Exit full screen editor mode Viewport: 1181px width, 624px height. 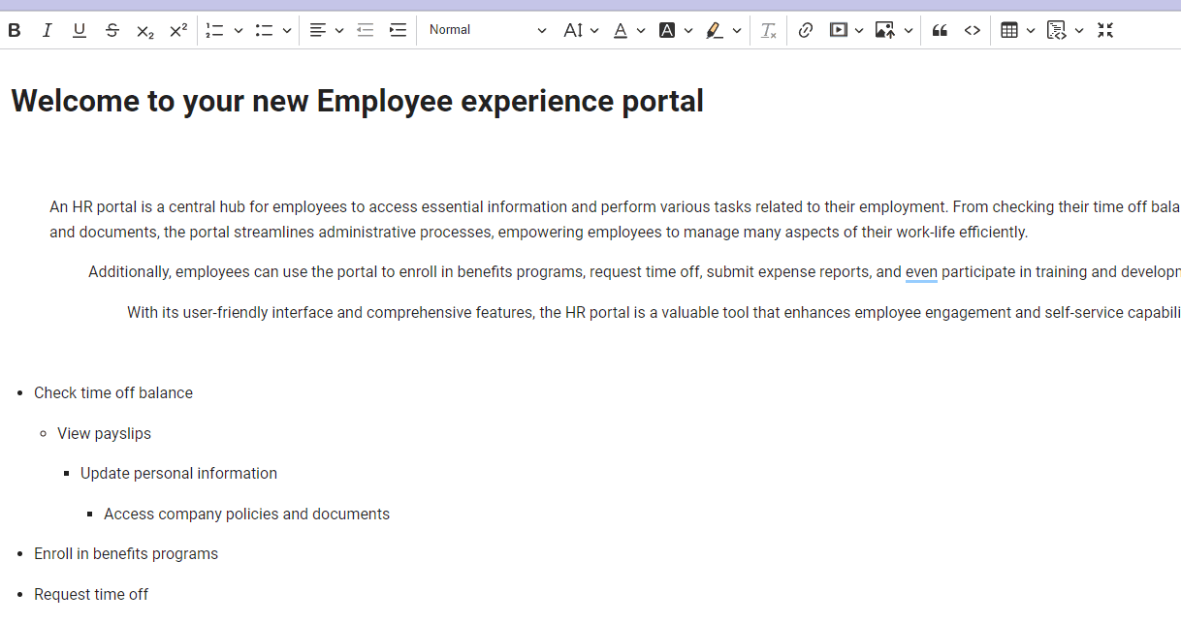point(1105,30)
